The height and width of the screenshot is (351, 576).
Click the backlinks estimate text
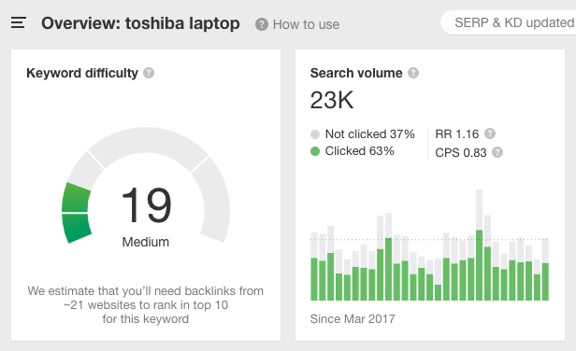click(x=146, y=304)
